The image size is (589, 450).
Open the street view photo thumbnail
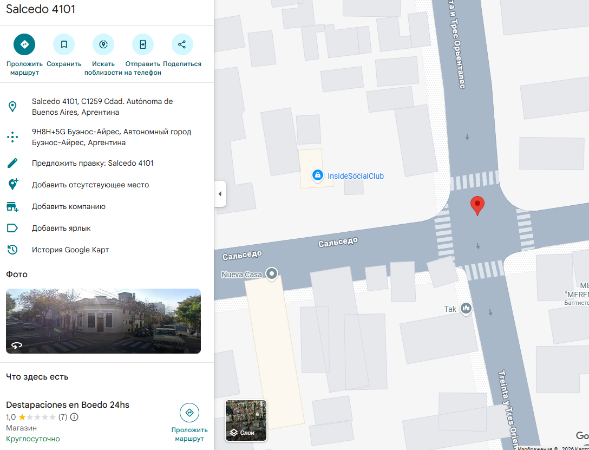pyautogui.click(x=103, y=321)
